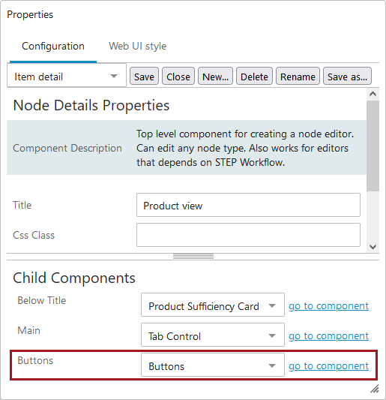Click into the Title input field
Viewport: 386px width, 400px height.
248,205
